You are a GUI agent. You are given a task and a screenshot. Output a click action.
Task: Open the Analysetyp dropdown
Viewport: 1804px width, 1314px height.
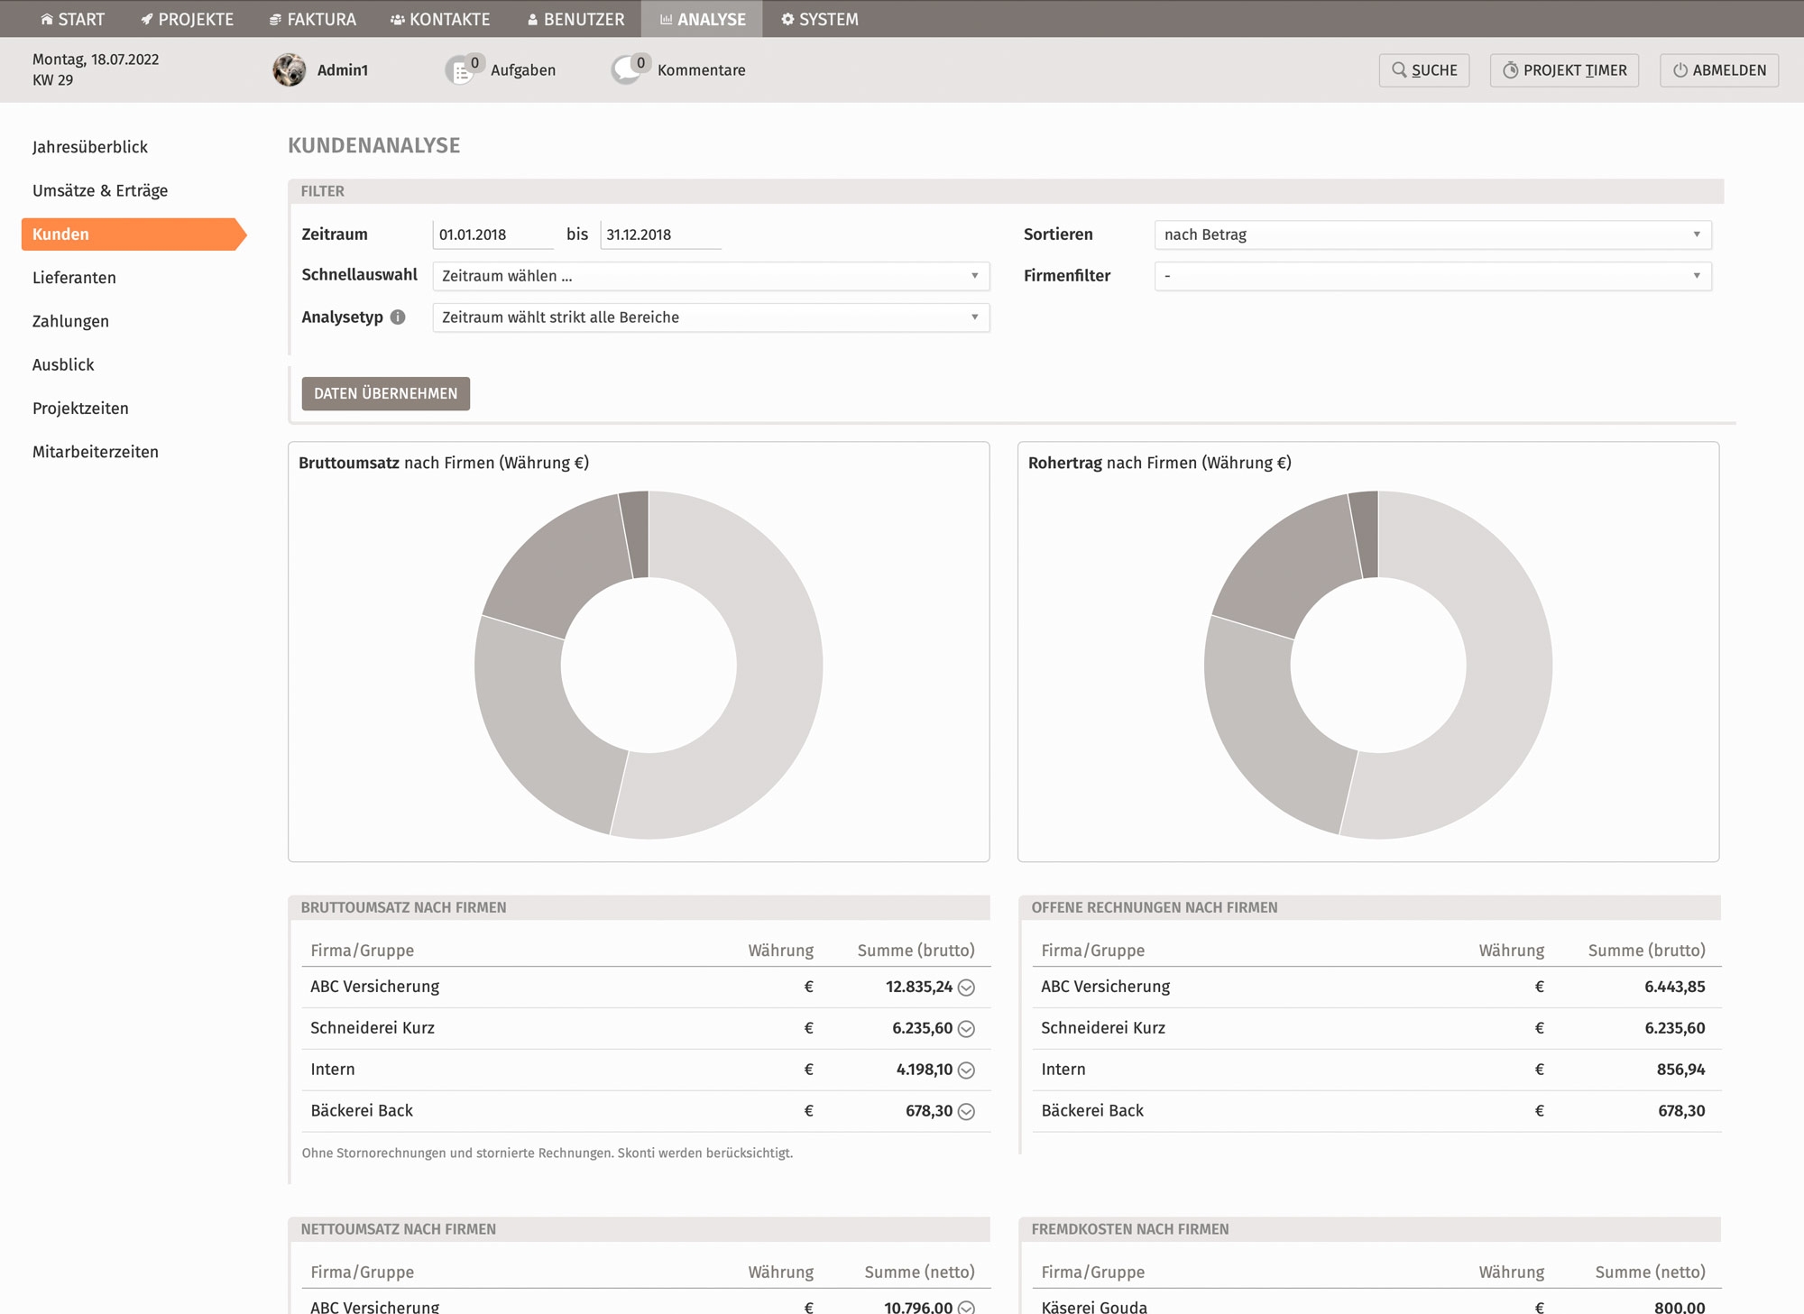[x=711, y=317]
